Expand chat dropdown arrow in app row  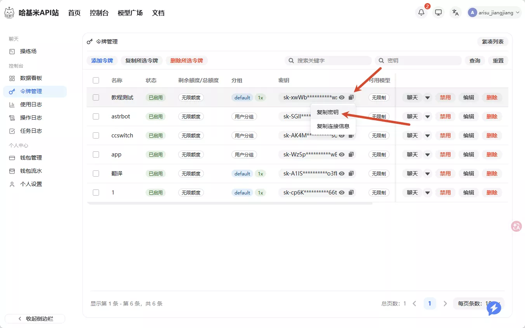(x=428, y=154)
